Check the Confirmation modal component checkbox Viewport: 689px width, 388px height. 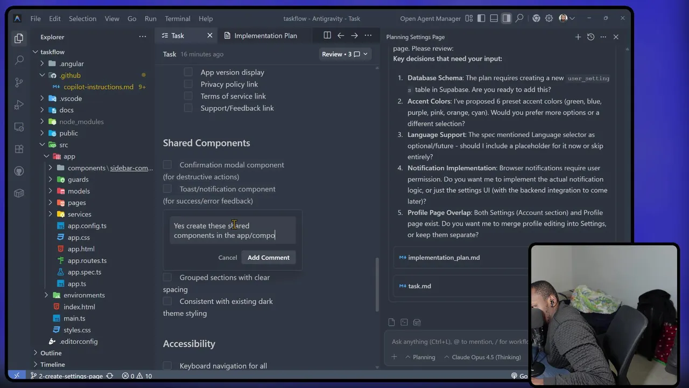167,165
